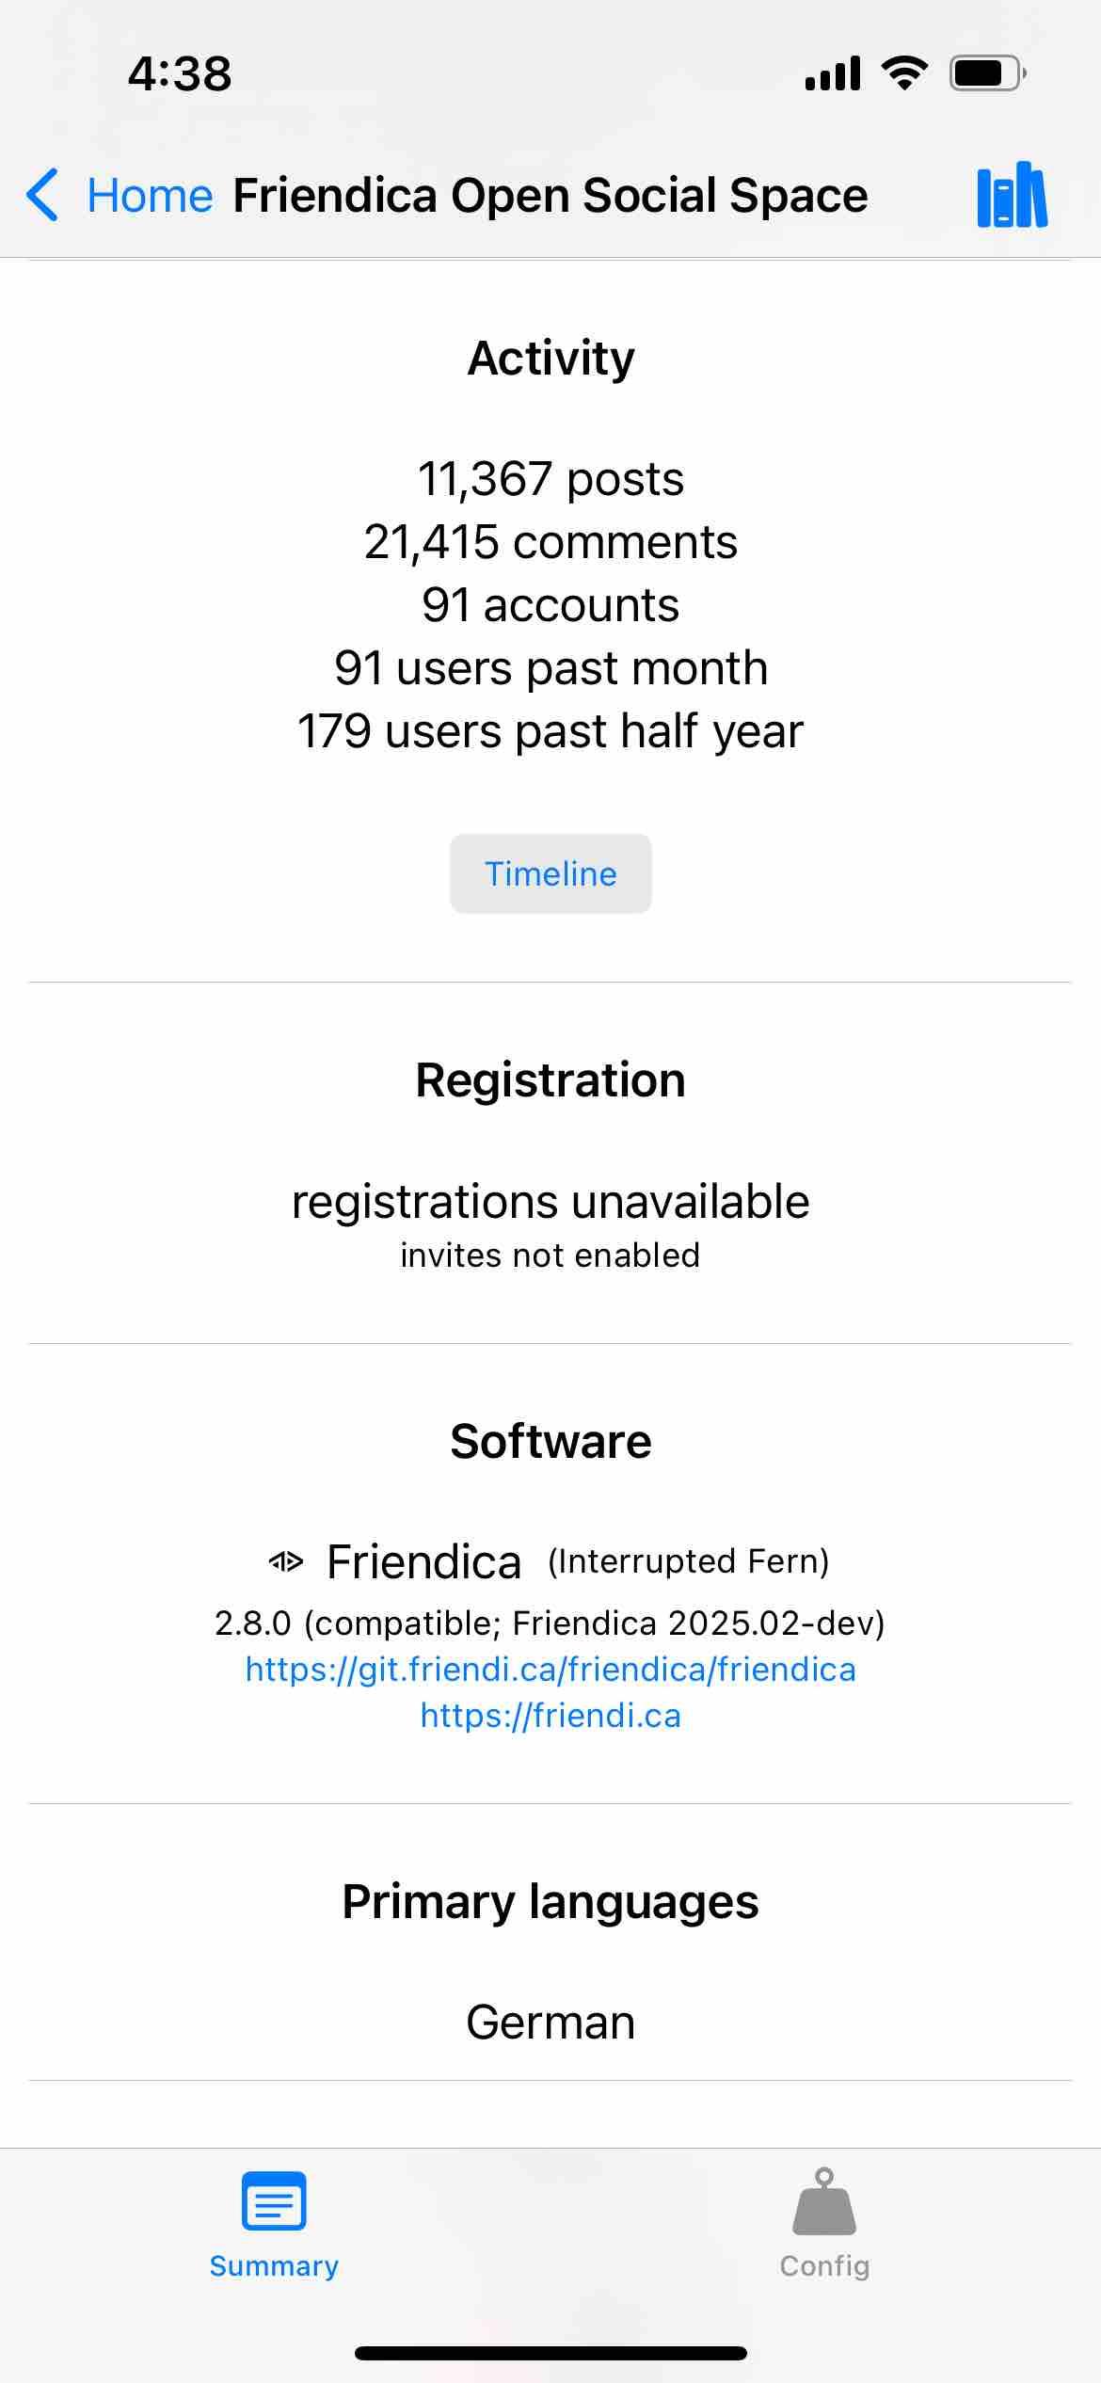Open the books library icon
This screenshot has height=2383, width=1101.
pyautogui.click(x=1012, y=196)
